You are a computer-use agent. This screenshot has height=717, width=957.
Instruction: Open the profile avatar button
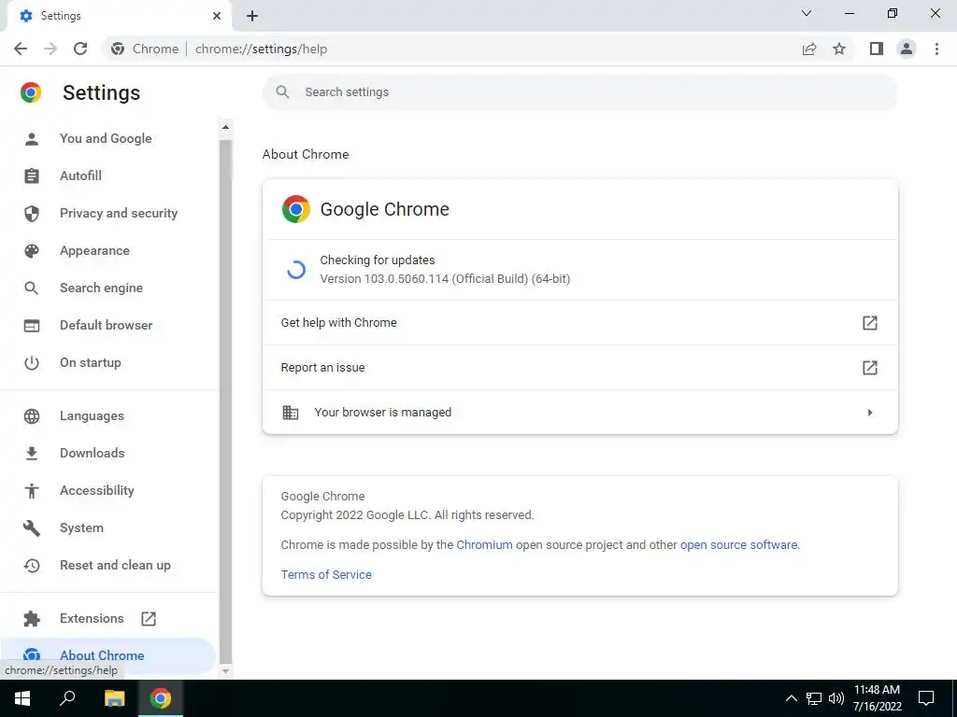coord(907,49)
